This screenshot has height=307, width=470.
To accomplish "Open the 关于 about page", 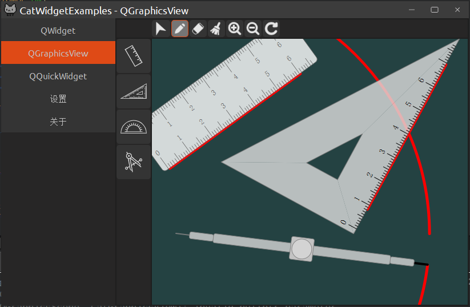I will point(58,122).
